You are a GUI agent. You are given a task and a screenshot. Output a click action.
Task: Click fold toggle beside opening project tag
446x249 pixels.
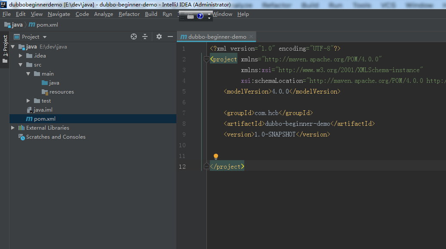pyautogui.click(x=206, y=59)
